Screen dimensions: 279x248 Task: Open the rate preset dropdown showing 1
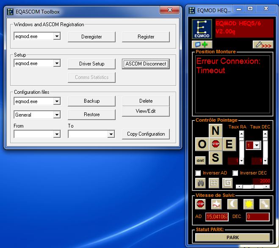pos(257,145)
